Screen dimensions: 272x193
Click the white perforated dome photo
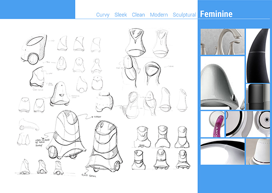coord(257,151)
